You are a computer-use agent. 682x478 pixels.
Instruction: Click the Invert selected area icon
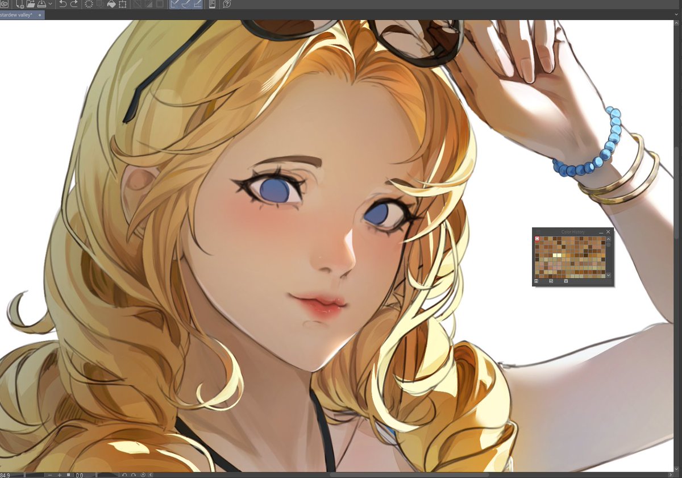coord(148,4)
